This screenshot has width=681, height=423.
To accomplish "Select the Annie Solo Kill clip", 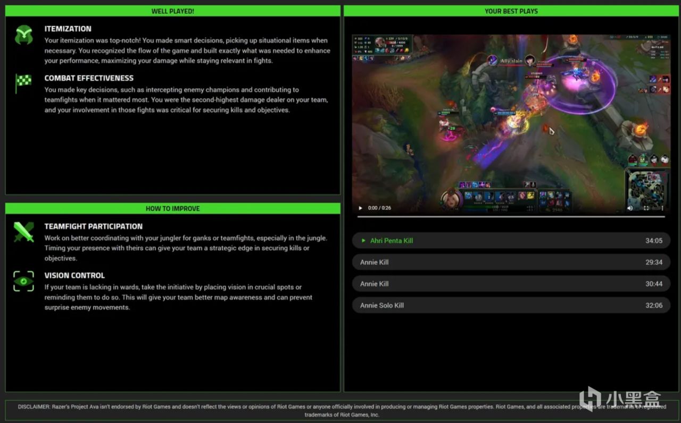I will click(x=511, y=306).
